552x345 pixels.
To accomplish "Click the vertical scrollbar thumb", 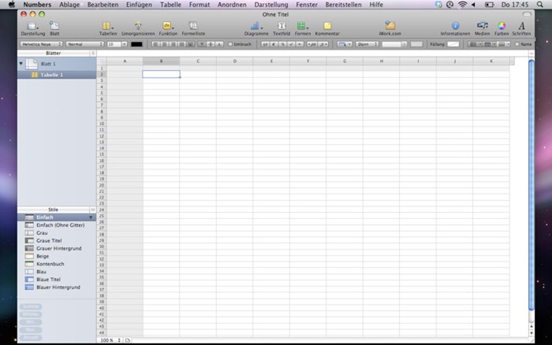I will click(x=531, y=185).
